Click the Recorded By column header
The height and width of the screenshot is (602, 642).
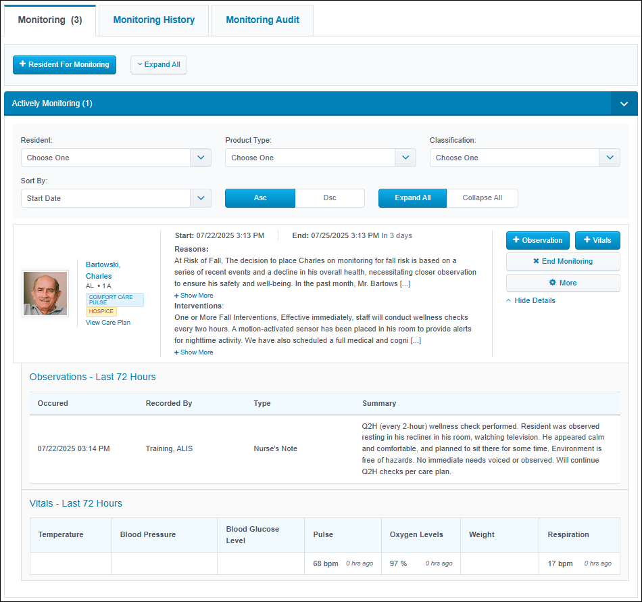tap(169, 403)
